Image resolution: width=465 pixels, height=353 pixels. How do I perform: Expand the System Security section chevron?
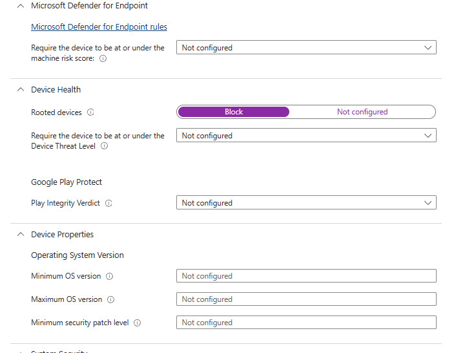point(20,351)
